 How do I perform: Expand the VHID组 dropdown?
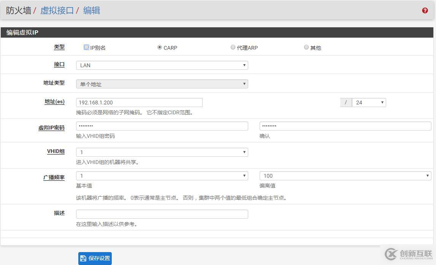point(162,152)
